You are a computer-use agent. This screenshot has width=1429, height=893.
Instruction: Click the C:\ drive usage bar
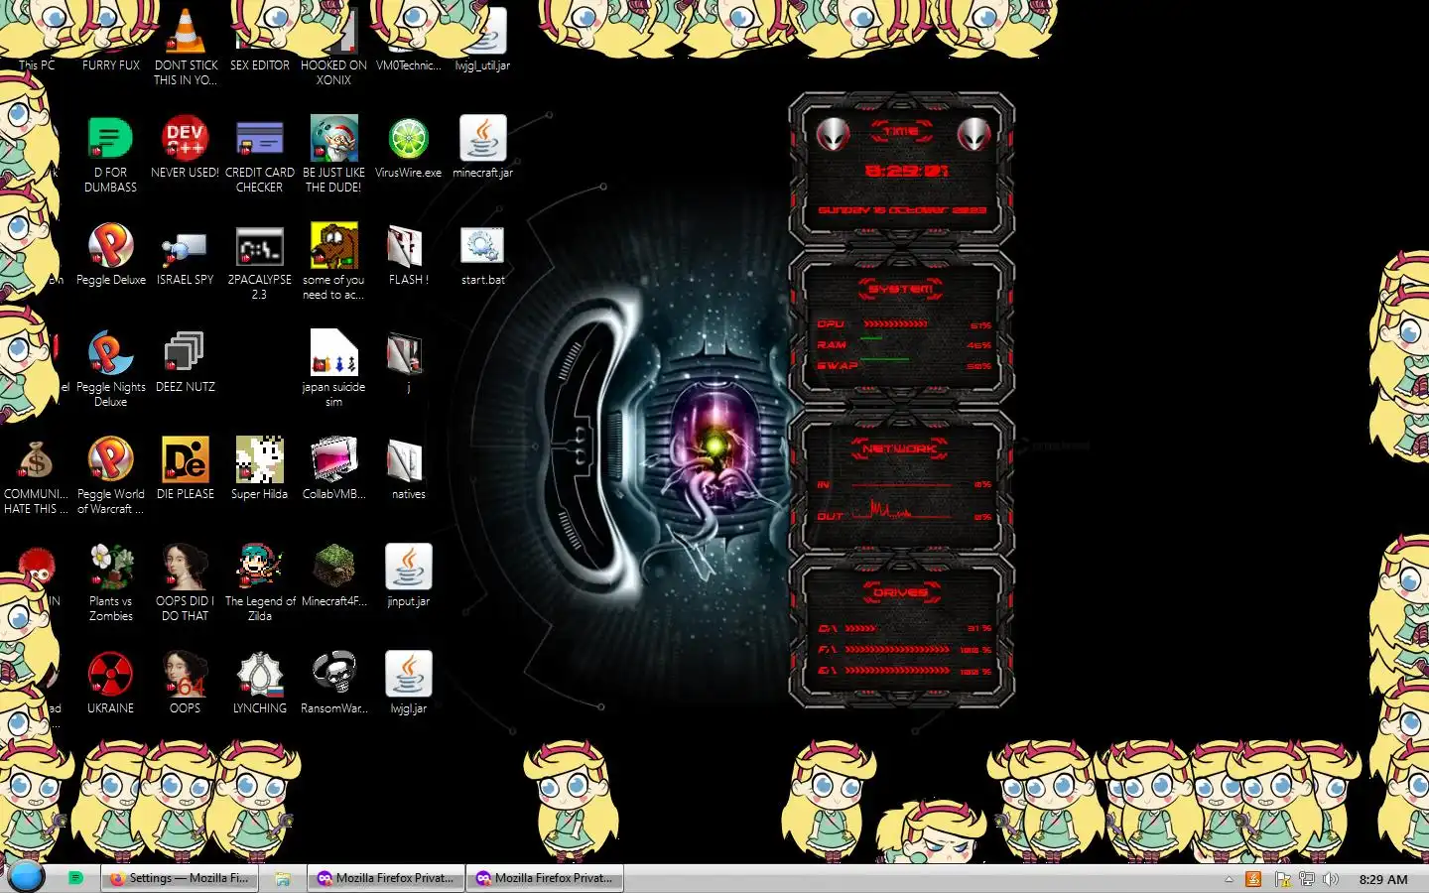[860, 628]
